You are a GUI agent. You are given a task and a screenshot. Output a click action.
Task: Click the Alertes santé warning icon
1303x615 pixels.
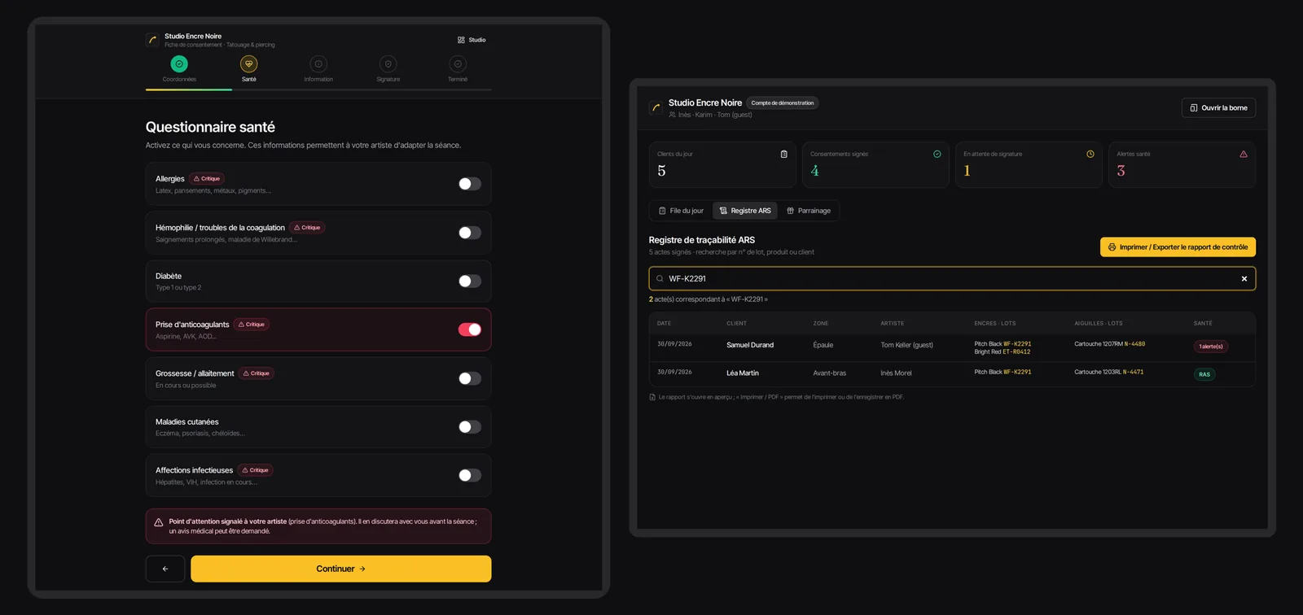1244,154
